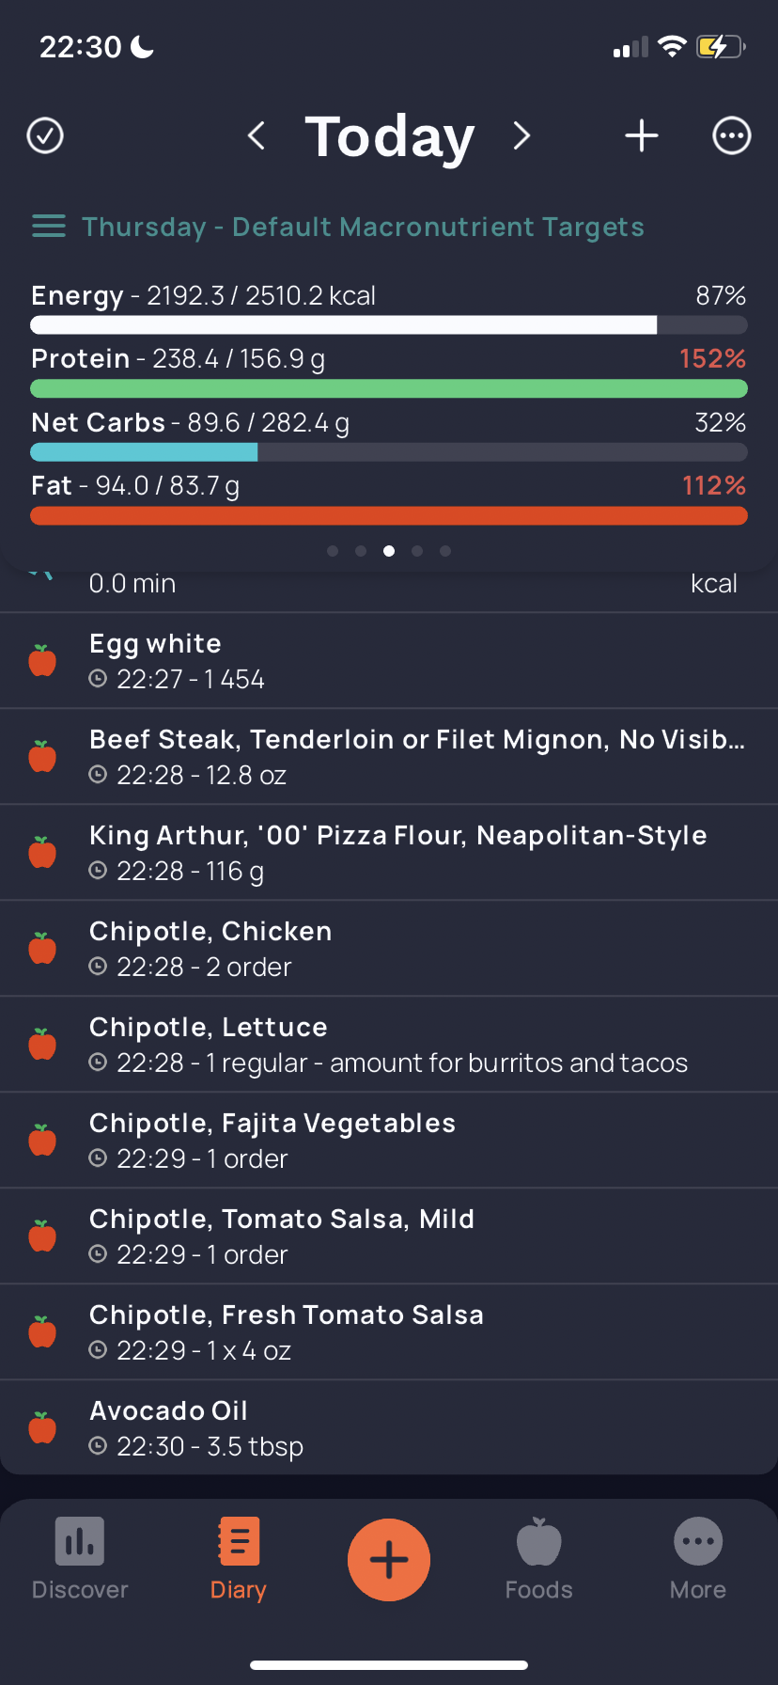Viewport: 778px width, 1685px height.
Task: Open Thursday Default Macronutrient Targets link
Action: click(363, 227)
